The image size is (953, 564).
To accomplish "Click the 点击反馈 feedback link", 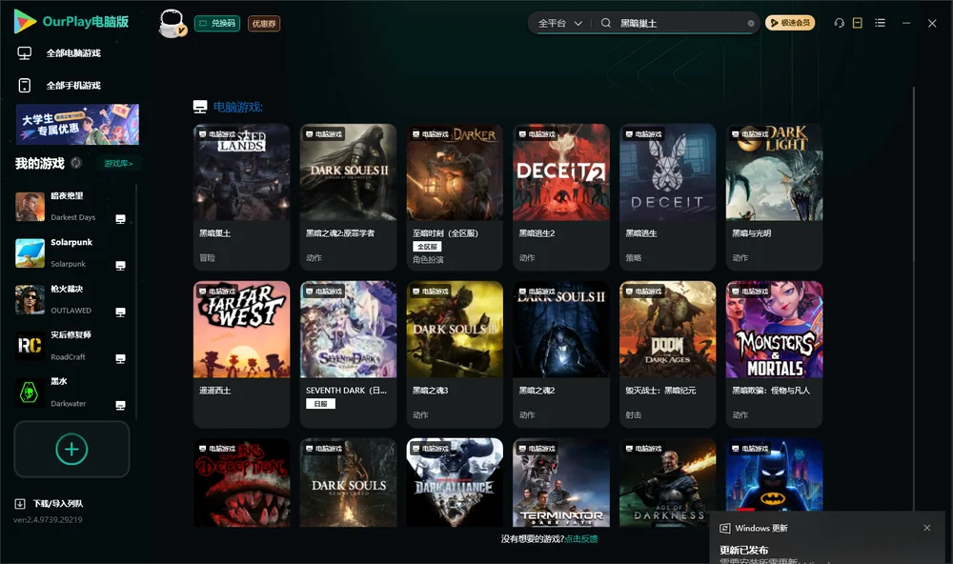I will pyautogui.click(x=581, y=538).
